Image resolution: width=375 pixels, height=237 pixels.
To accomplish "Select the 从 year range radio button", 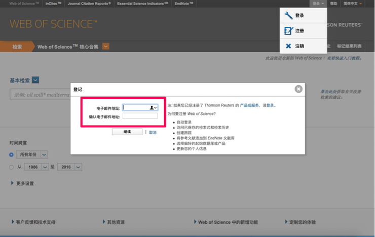I will [x=11, y=167].
